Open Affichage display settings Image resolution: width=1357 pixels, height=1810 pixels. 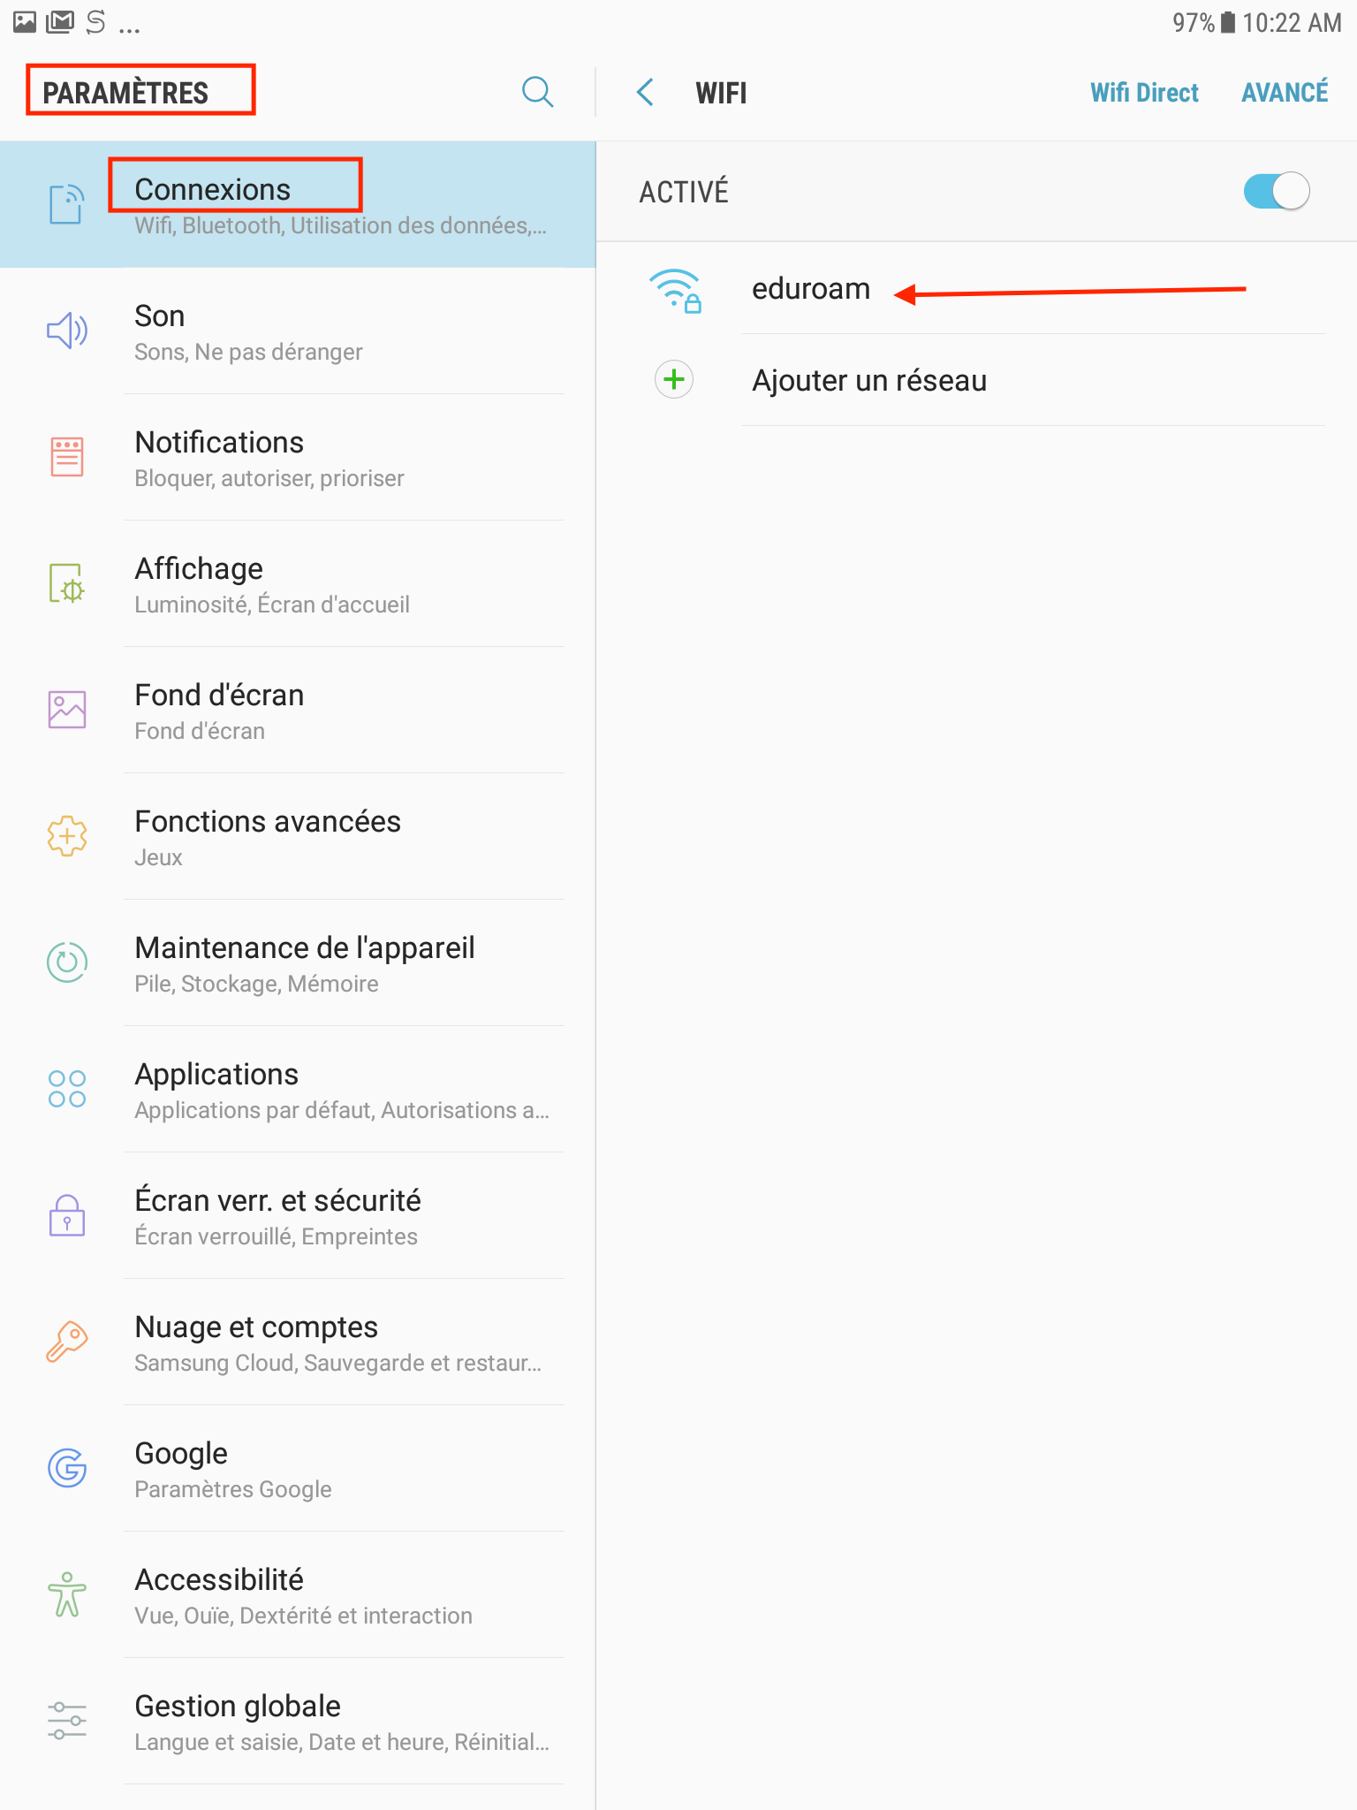298,584
